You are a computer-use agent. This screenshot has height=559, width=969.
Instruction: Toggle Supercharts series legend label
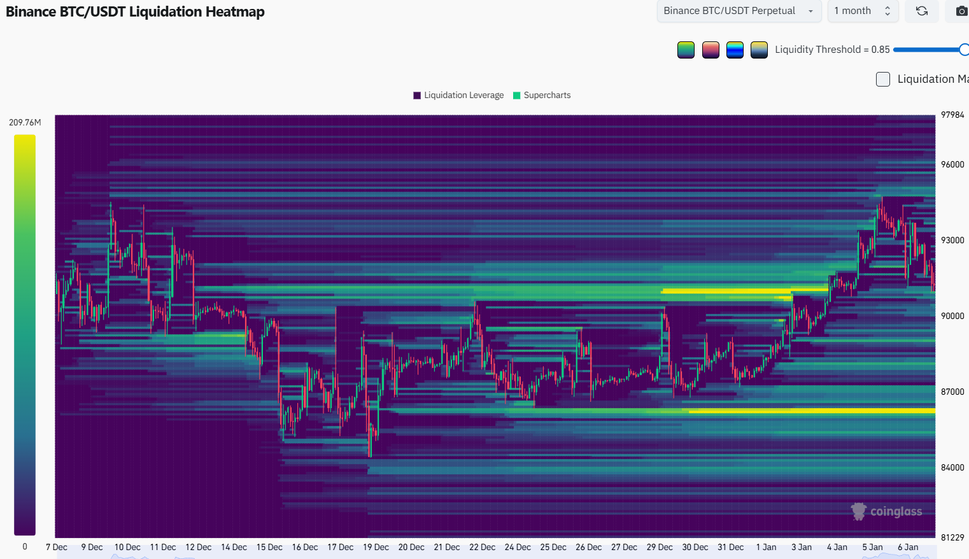pos(547,96)
